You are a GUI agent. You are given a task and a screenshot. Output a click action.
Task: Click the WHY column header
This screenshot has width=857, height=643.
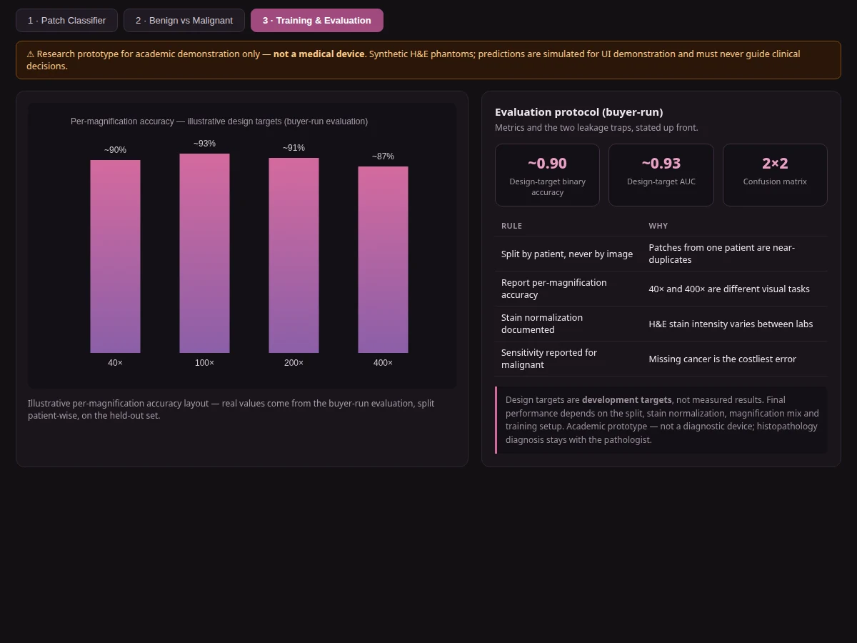click(658, 226)
